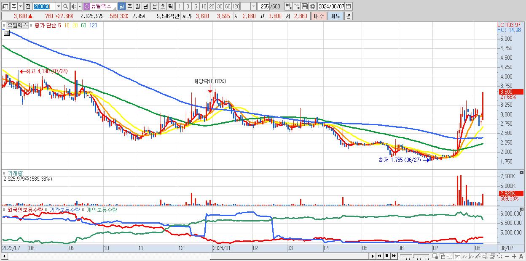526x261 pixels.
Task: Stop the chart playback
Action: pyautogui.click(x=386, y=256)
